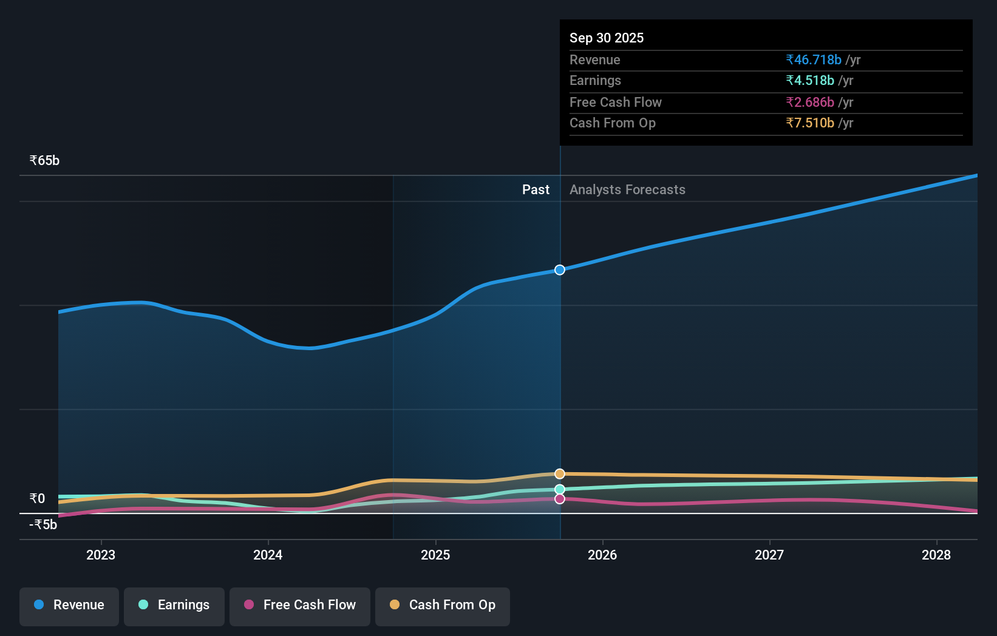
Task: Expand the Sep 30 2025 tooltip header
Action: 607,38
